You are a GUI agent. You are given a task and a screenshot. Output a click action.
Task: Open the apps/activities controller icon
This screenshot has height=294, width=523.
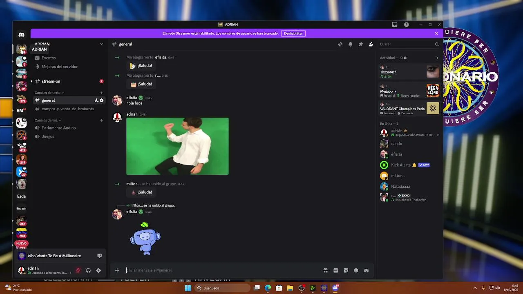tap(366, 270)
